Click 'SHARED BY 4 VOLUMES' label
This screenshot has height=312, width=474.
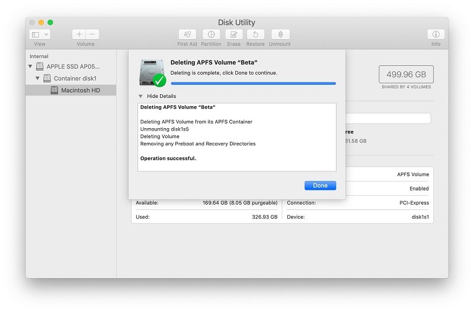coord(406,87)
